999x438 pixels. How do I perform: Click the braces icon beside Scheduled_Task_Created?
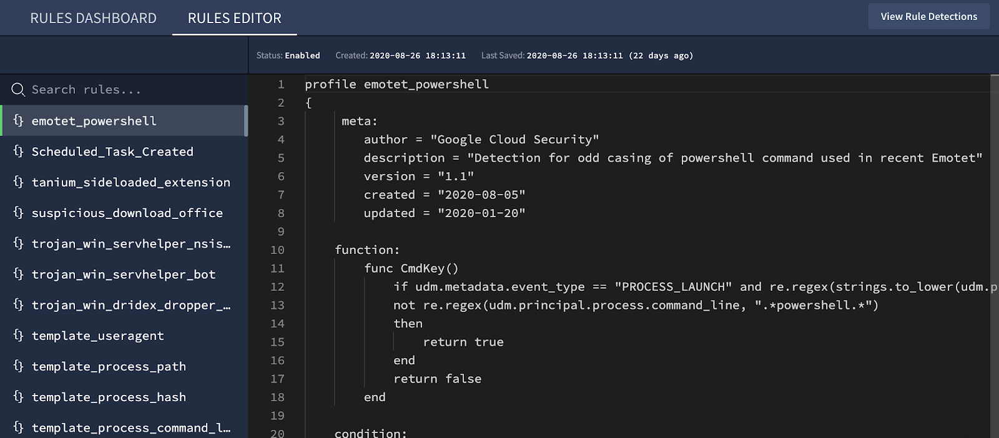pos(18,151)
